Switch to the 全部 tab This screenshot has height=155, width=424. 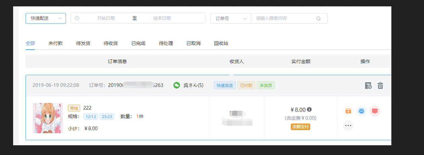[x=30, y=44]
